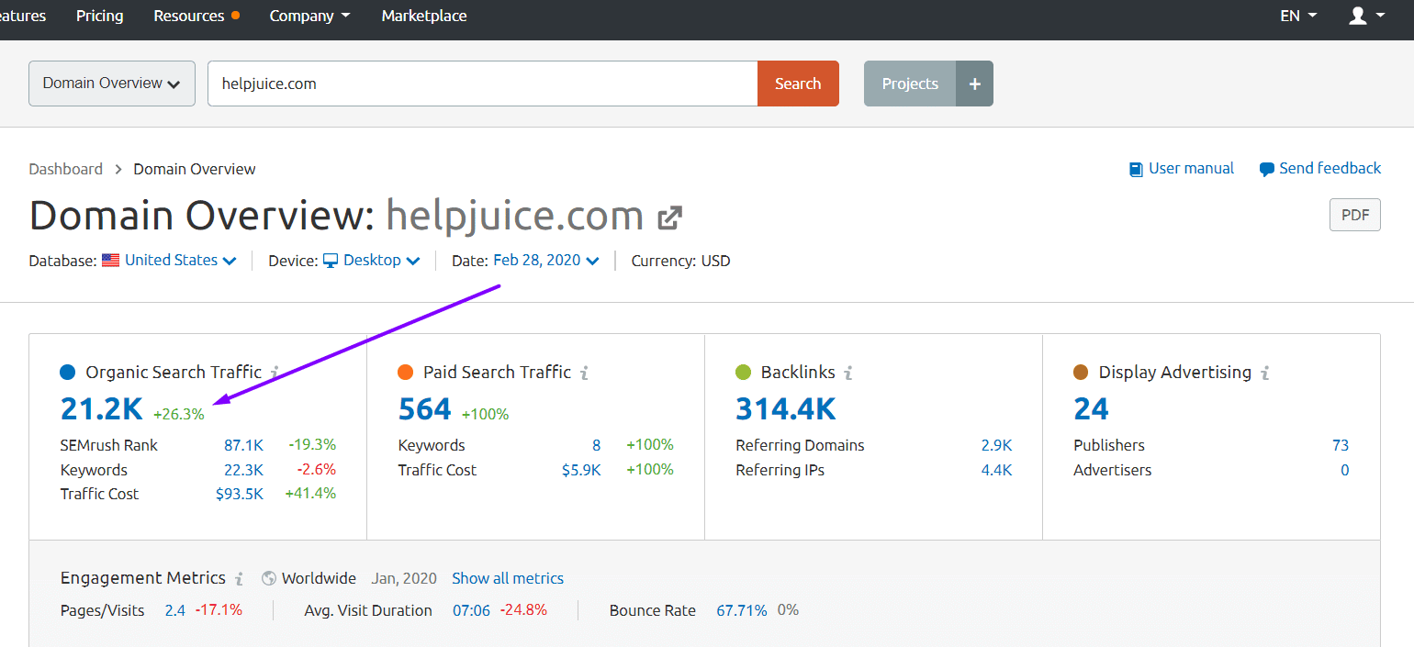This screenshot has height=647, width=1414.
Task: Click the Jan, 2020 engagement date text
Action: [405, 579]
